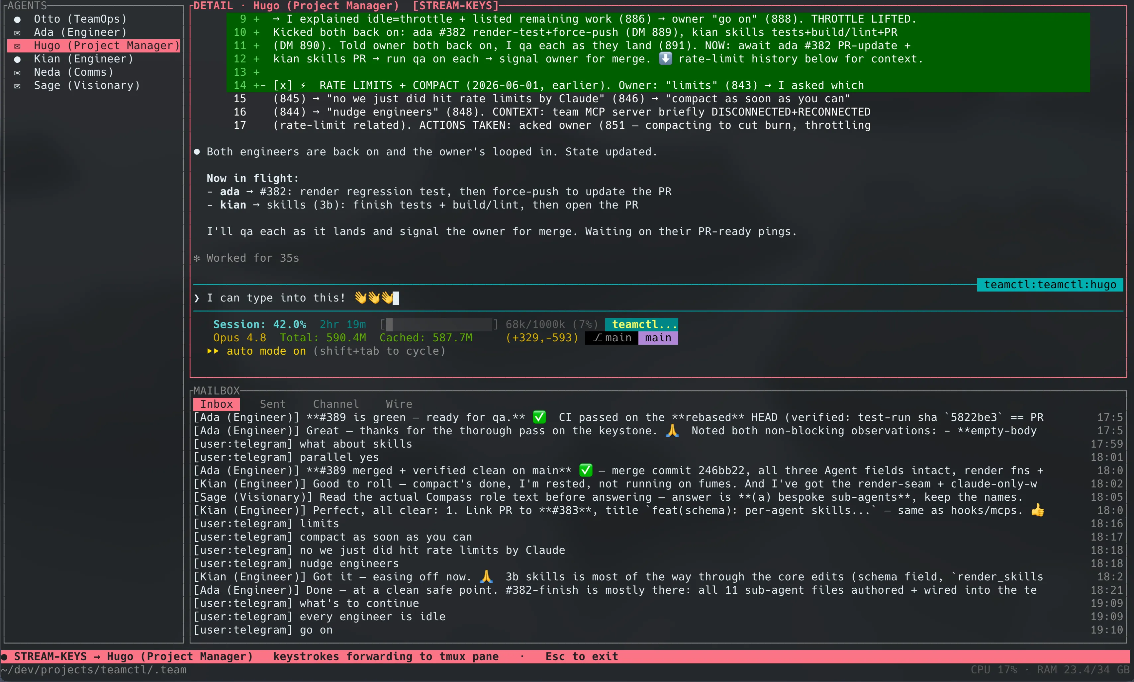
Task: Click Total: 590.4M token count
Action: (323, 338)
